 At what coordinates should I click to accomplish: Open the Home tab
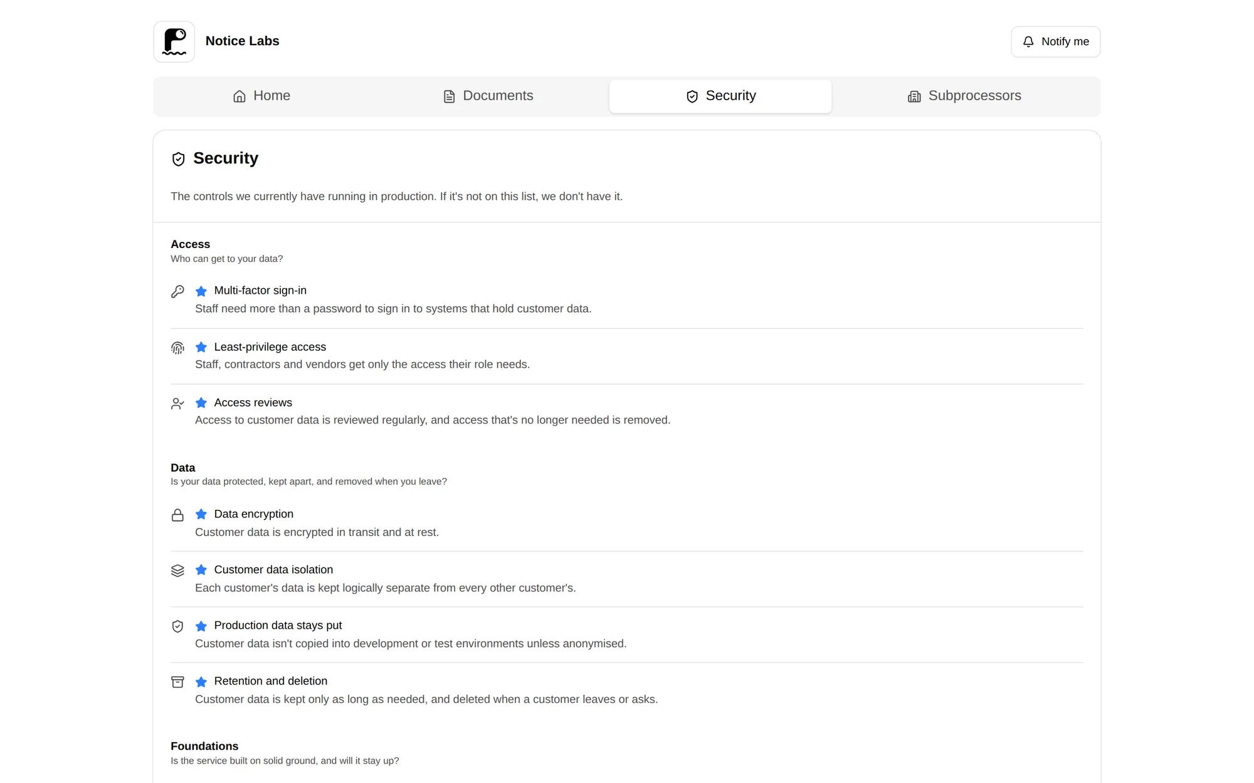[261, 96]
